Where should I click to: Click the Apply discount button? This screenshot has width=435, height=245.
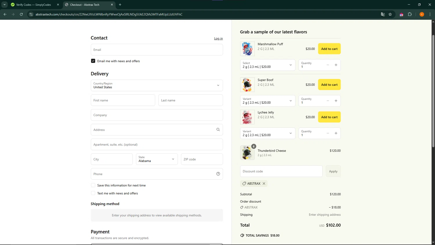333,171
